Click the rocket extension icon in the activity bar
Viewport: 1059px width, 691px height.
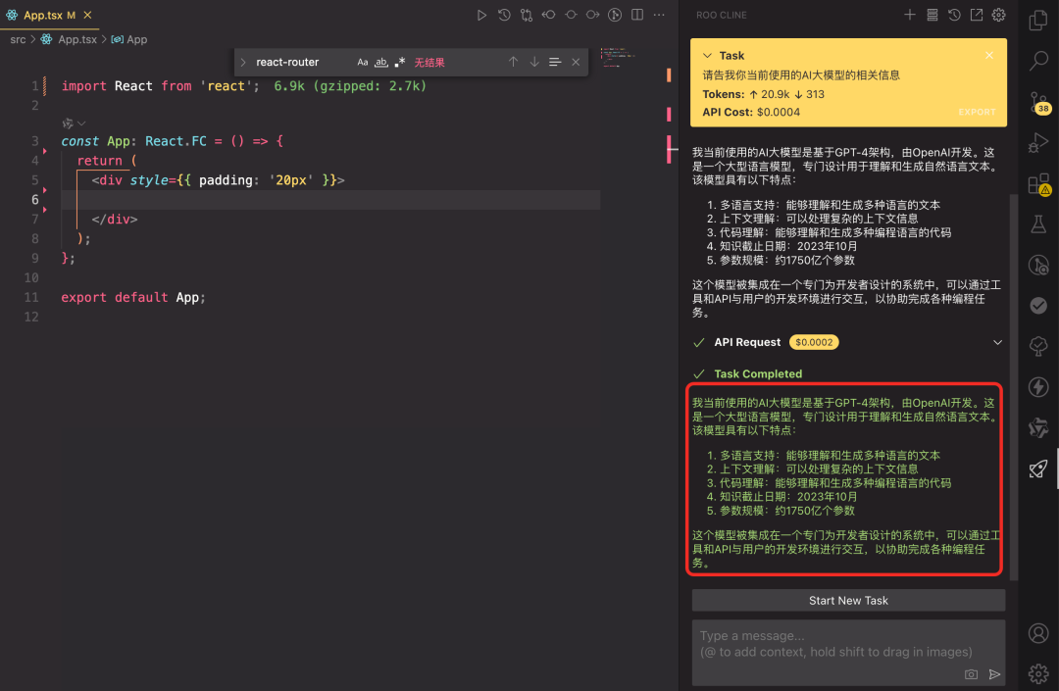1038,469
